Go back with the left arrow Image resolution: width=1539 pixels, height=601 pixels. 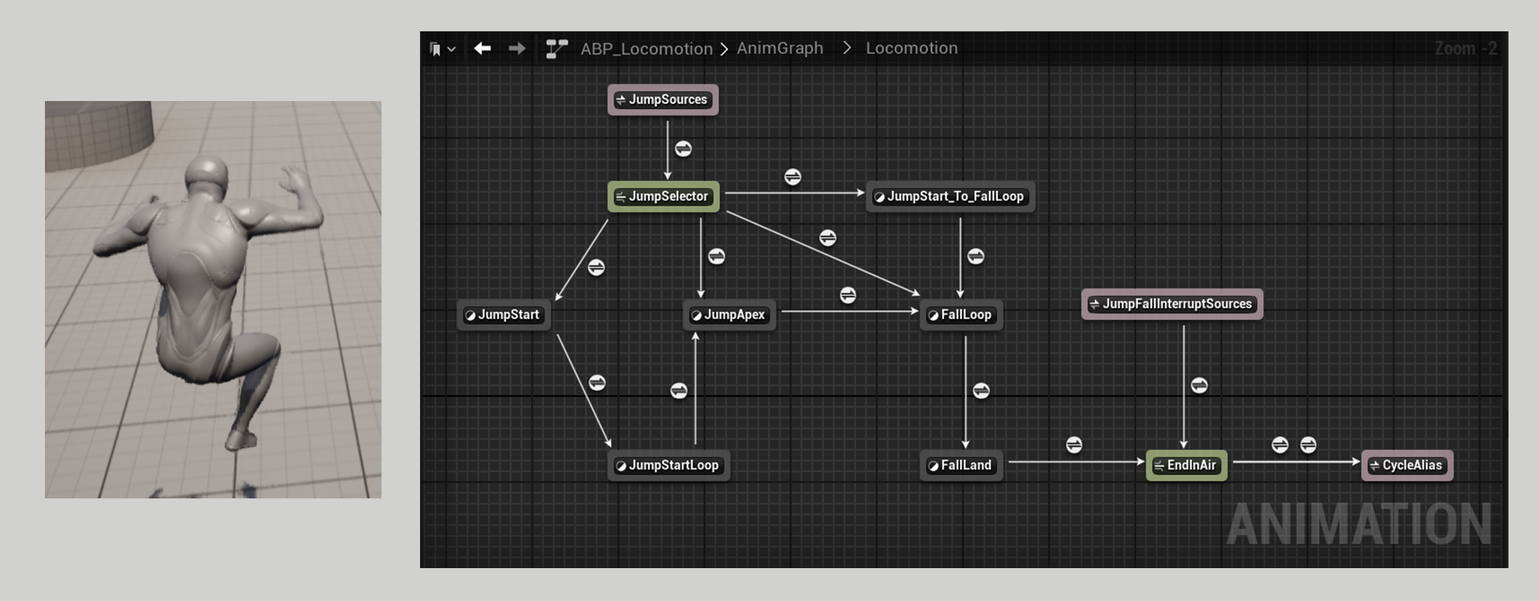click(482, 49)
